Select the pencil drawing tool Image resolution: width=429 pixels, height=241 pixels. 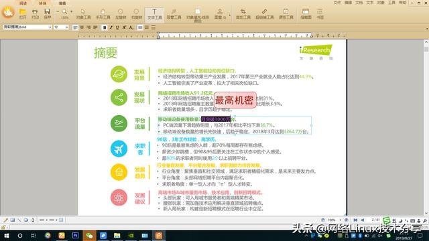pos(5,220)
